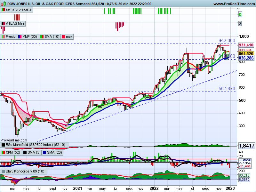Click the 63,212 Koncorde value label
The image size is (256, 192).
pos(244,175)
